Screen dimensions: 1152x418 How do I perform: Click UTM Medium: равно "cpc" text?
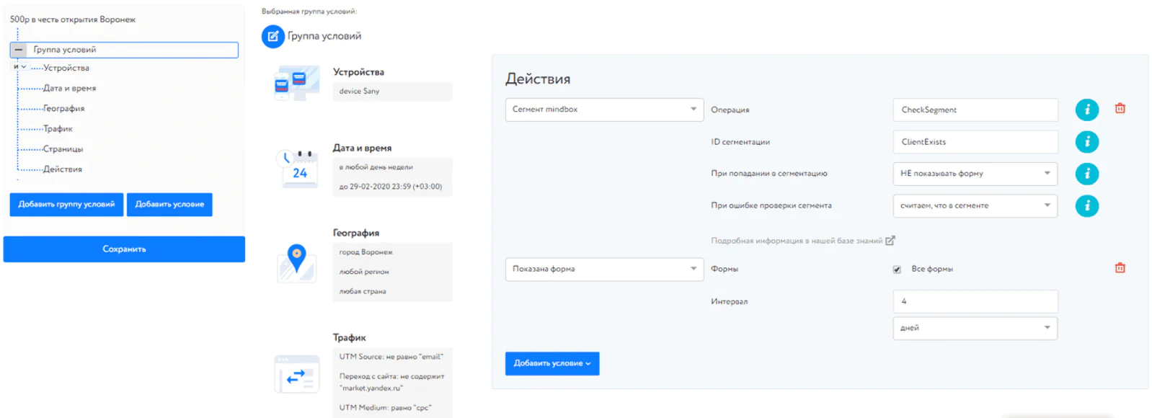(385, 407)
